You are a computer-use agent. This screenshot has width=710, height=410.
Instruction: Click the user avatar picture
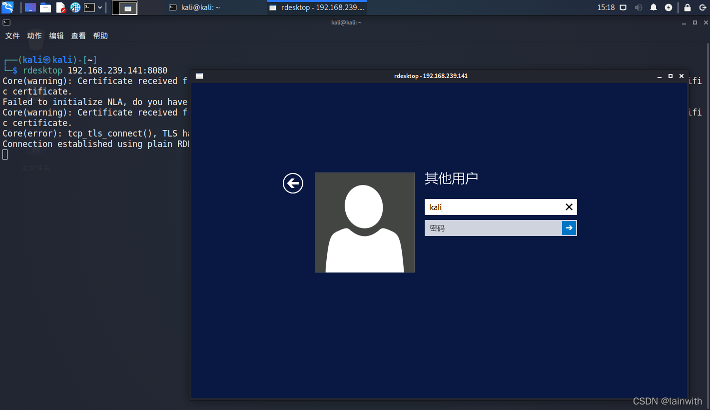tap(365, 222)
